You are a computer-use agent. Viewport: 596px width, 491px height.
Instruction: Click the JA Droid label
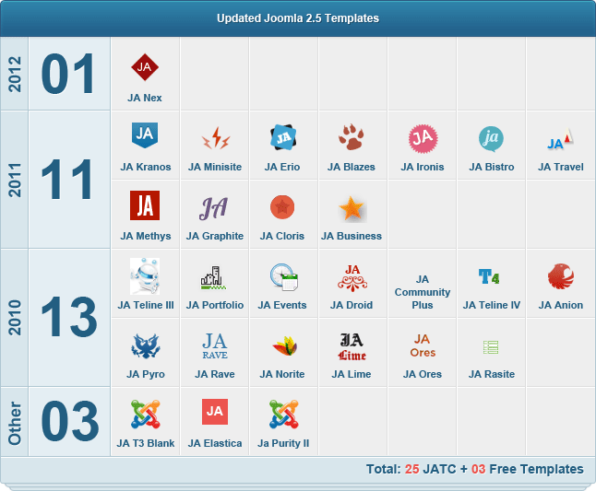click(352, 305)
